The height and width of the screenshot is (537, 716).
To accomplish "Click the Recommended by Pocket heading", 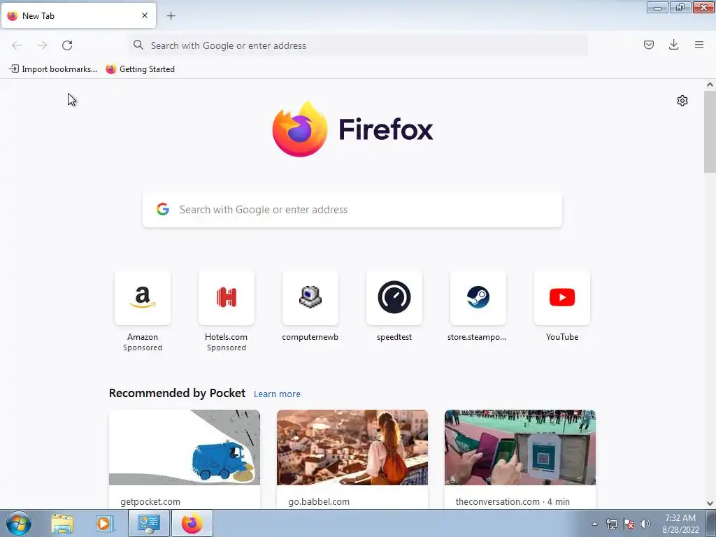I will pyautogui.click(x=177, y=393).
